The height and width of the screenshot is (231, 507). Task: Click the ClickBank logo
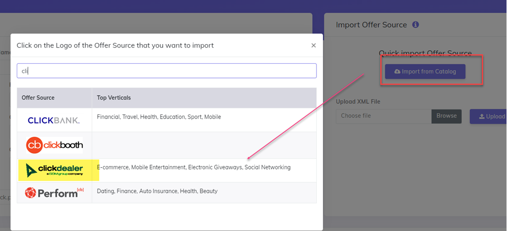54,120
